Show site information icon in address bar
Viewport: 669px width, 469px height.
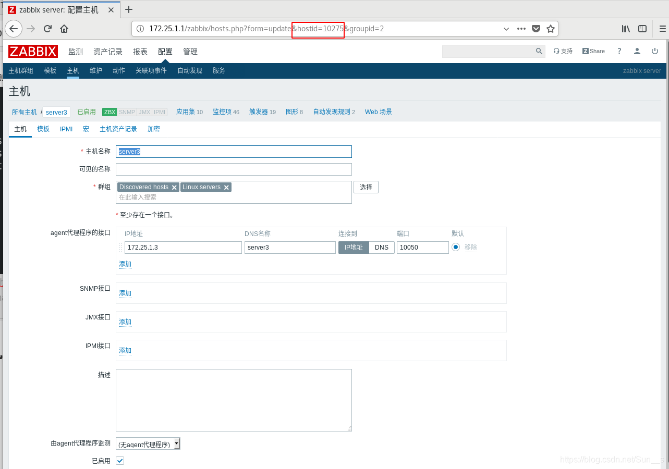(140, 29)
